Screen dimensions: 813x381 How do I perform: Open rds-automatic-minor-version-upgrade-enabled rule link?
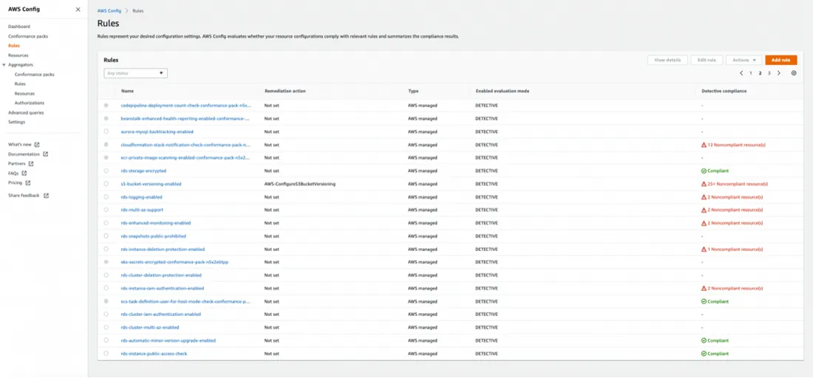(x=168, y=340)
